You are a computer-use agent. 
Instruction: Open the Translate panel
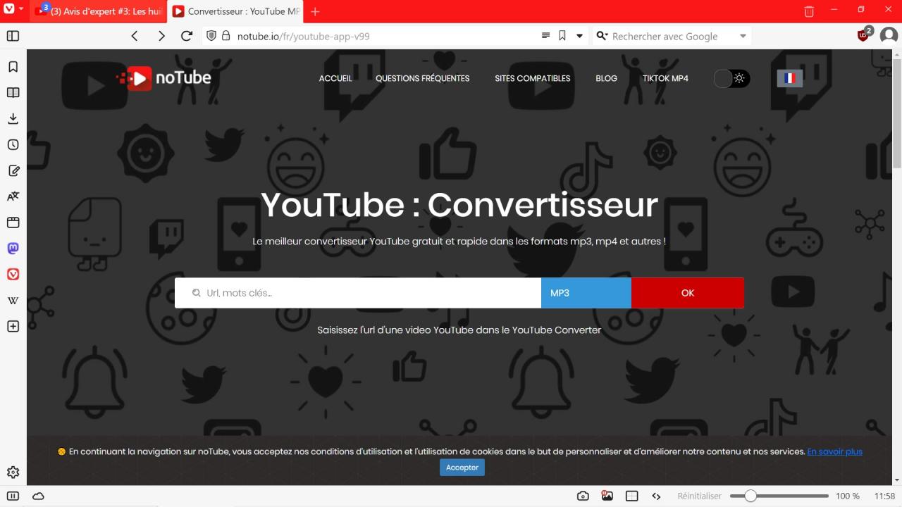click(x=13, y=196)
